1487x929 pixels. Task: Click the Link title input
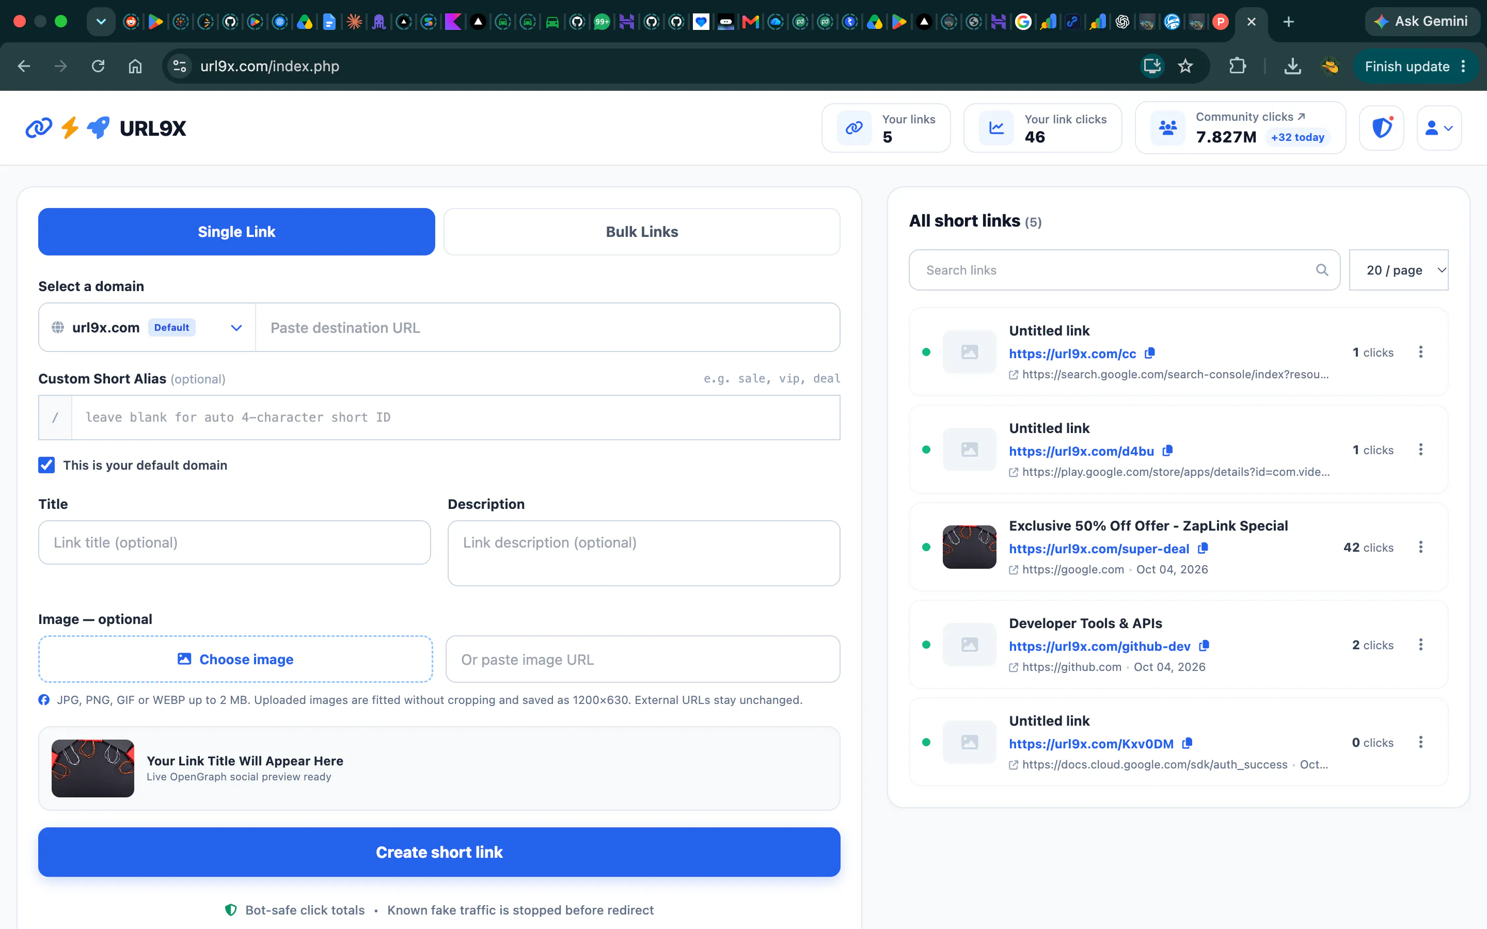click(x=234, y=542)
